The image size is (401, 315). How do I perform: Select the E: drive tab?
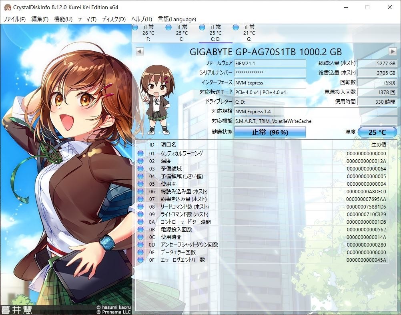(x=182, y=33)
